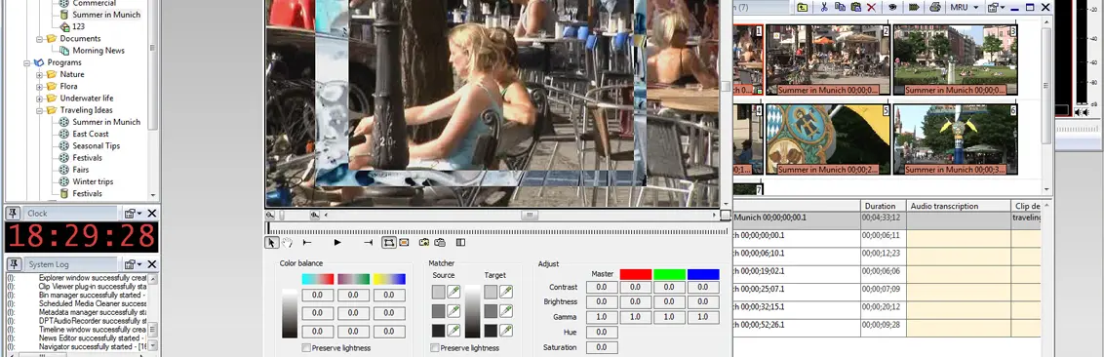Pick middle Target color with eyedropper

pyautogui.click(x=505, y=310)
